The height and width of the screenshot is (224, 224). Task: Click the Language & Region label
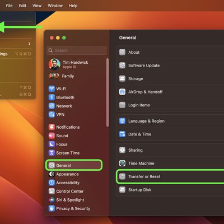146,121
